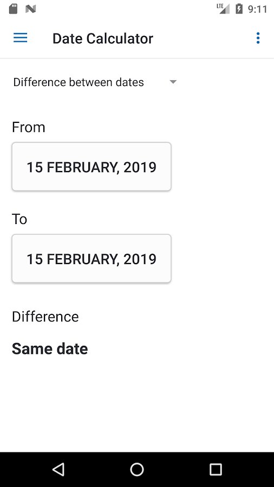The width and height of the screenshot is (274, 487).
Task: Tap the Android home circle button
Action: point(136,469)
